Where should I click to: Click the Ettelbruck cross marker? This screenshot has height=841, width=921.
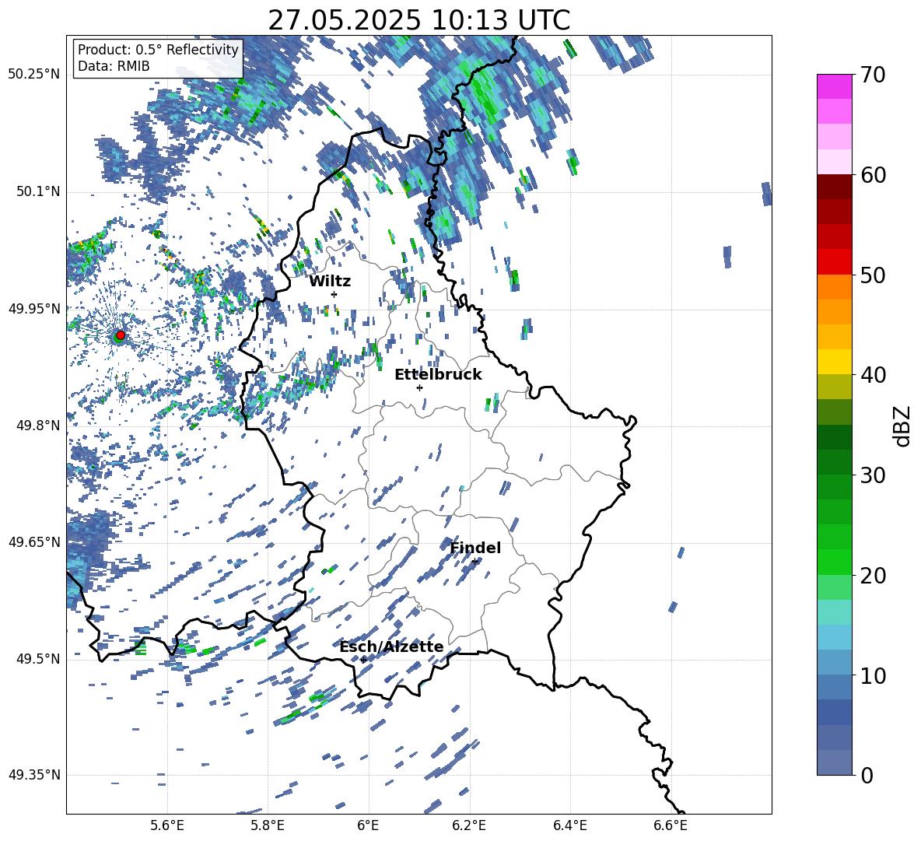pyautogui.click(x=419, y=387)
